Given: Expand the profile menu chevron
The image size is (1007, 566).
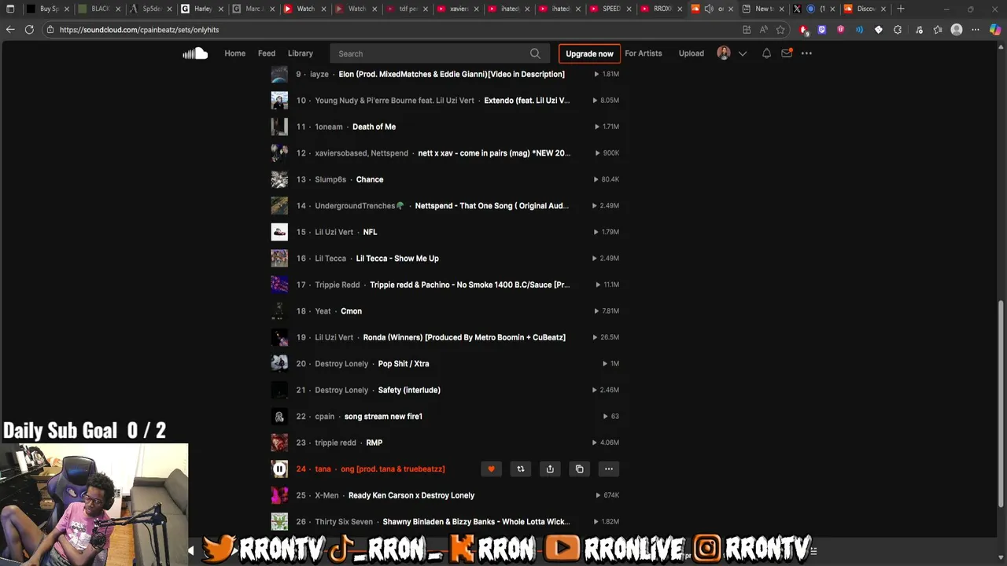Looking at the screenshot, I should [x=742, y=53].
